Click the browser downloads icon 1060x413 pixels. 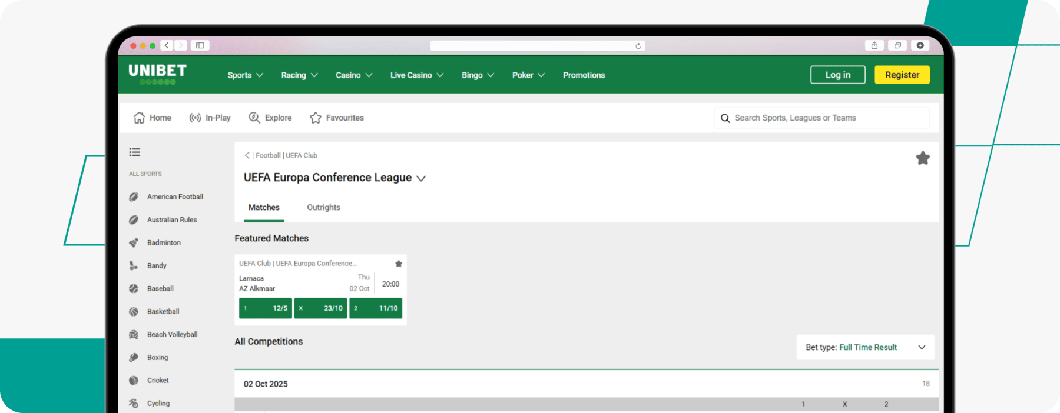pyautogui.click(x=920, y=45)
